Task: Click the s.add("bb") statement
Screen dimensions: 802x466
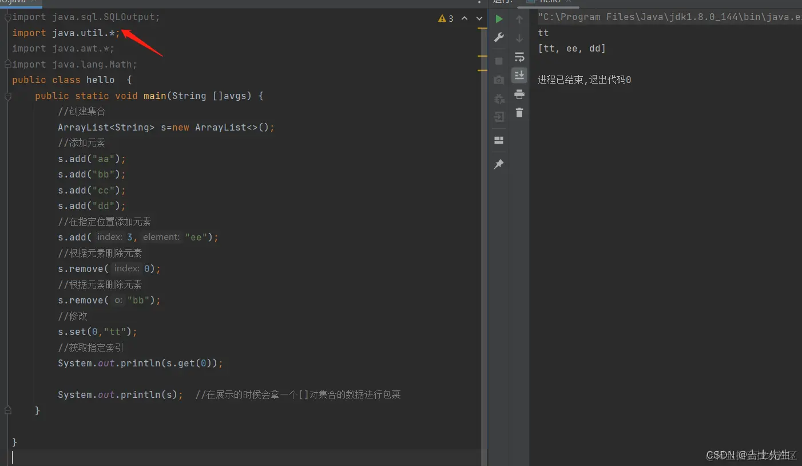Action: (92, 175)
